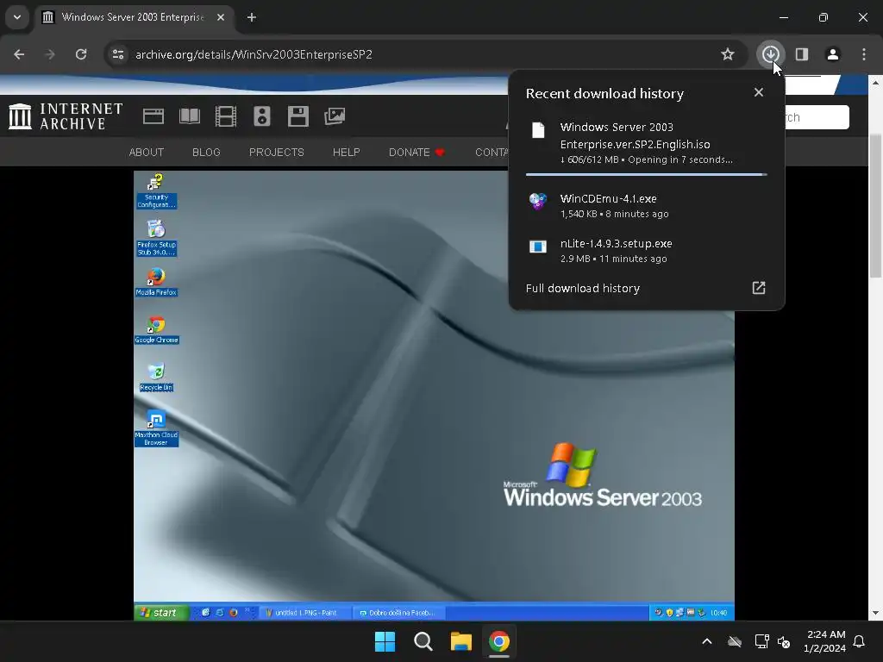Go back to previous page
The image size is (883, 662).
tap(19, 54)
